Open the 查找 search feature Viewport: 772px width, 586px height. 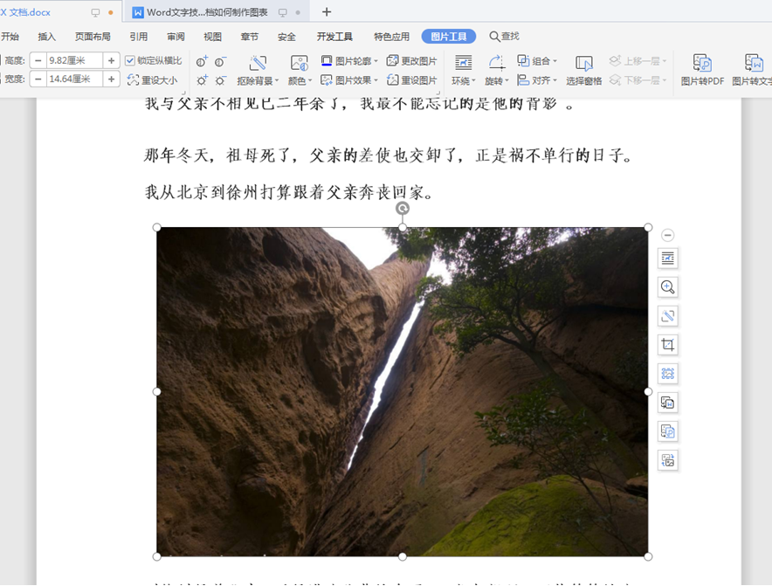(505, 36)
